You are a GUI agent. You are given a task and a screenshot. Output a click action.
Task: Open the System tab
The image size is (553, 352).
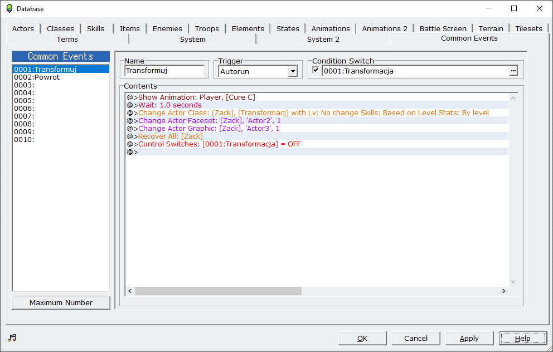click(192, 39)
